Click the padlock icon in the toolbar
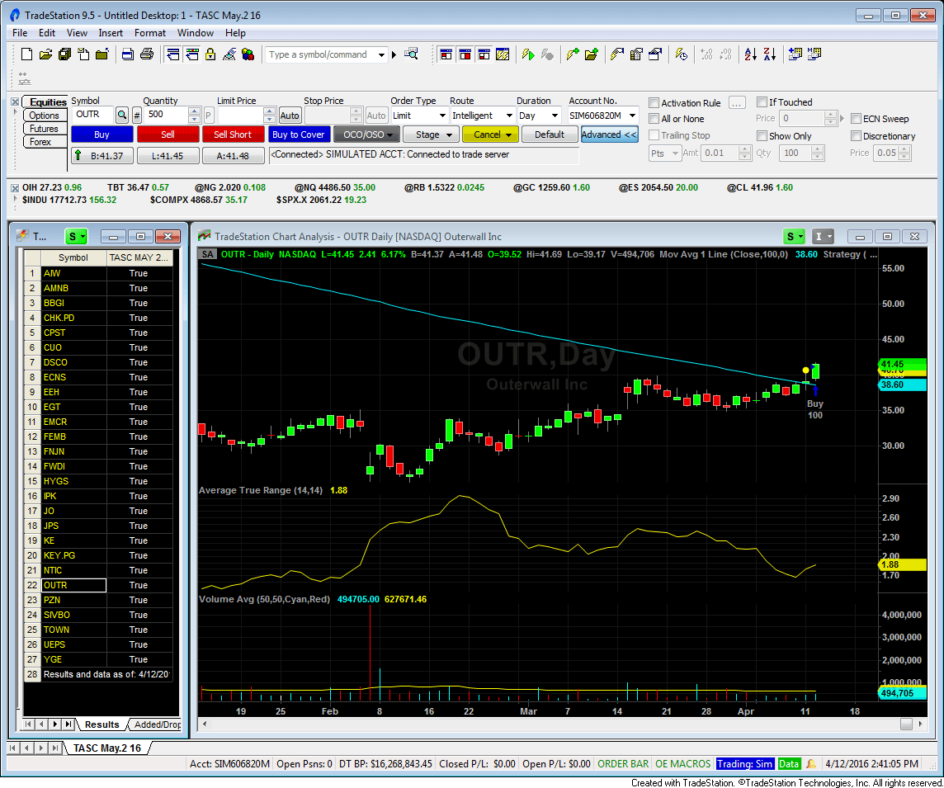 pyautogui.click(x=210, y=54)
